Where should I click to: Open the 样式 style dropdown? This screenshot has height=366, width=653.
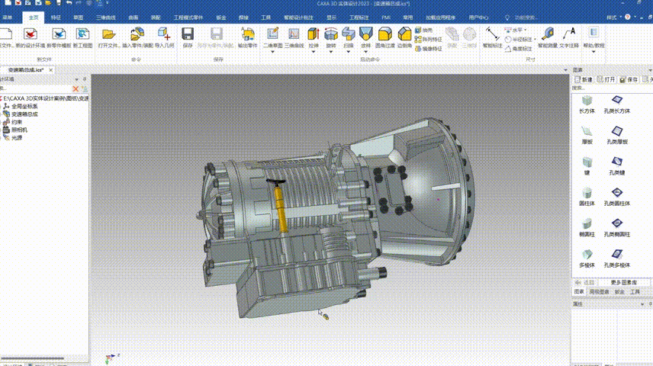pyautogui.click(x=613, y=16)
